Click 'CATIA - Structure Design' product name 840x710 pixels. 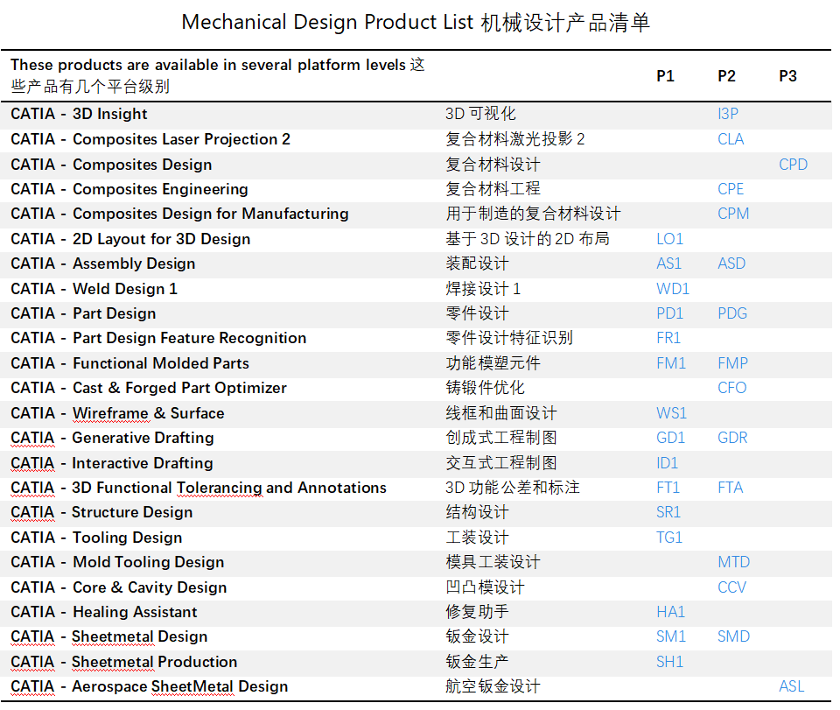click(x=101, y=512)
